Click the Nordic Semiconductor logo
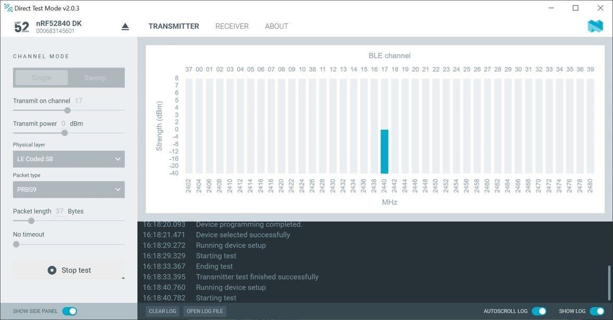The image size is (613, 320). pos(594,25)
